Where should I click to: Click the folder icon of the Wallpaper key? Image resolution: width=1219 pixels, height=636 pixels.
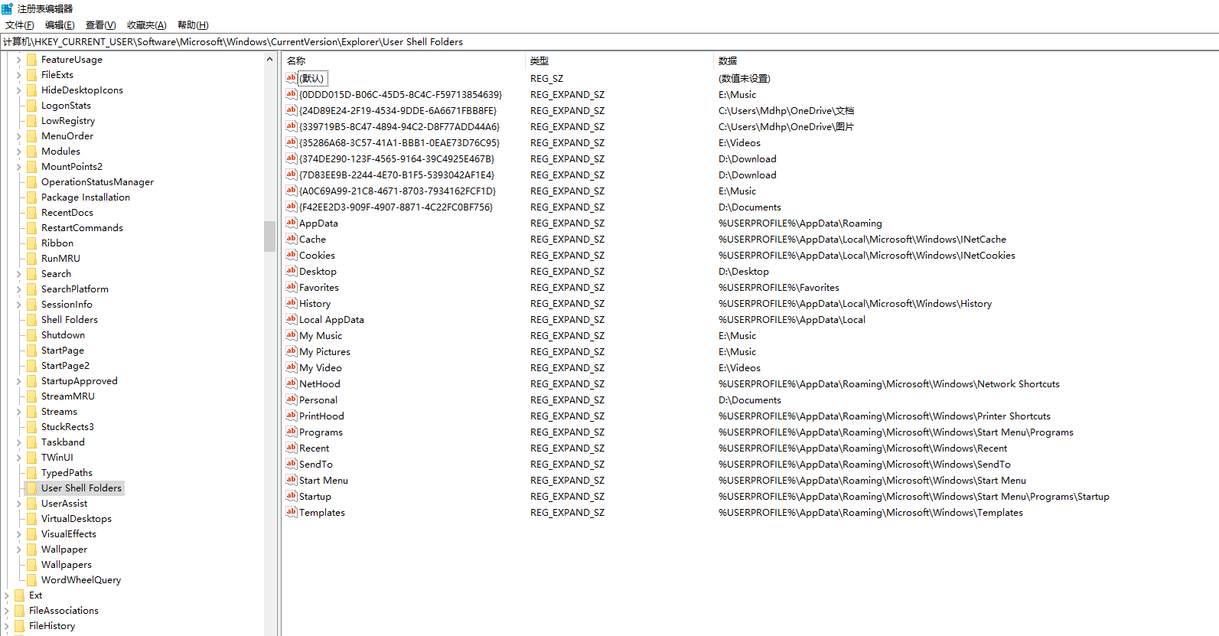(31, 549)
